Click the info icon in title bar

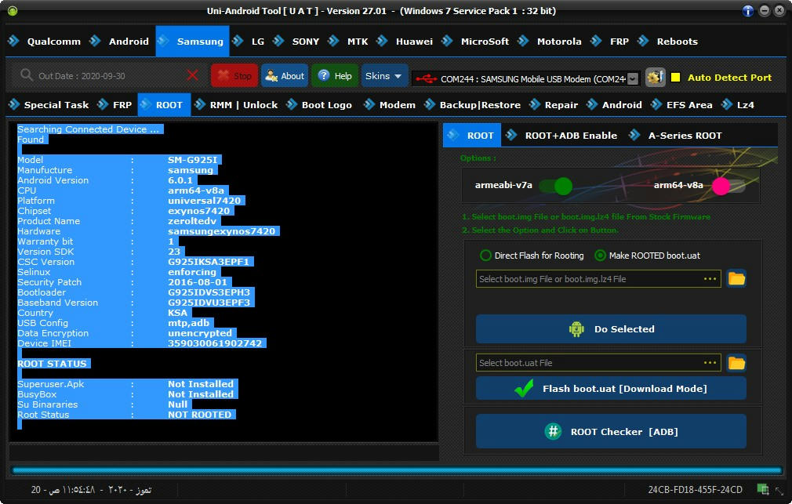748,11
